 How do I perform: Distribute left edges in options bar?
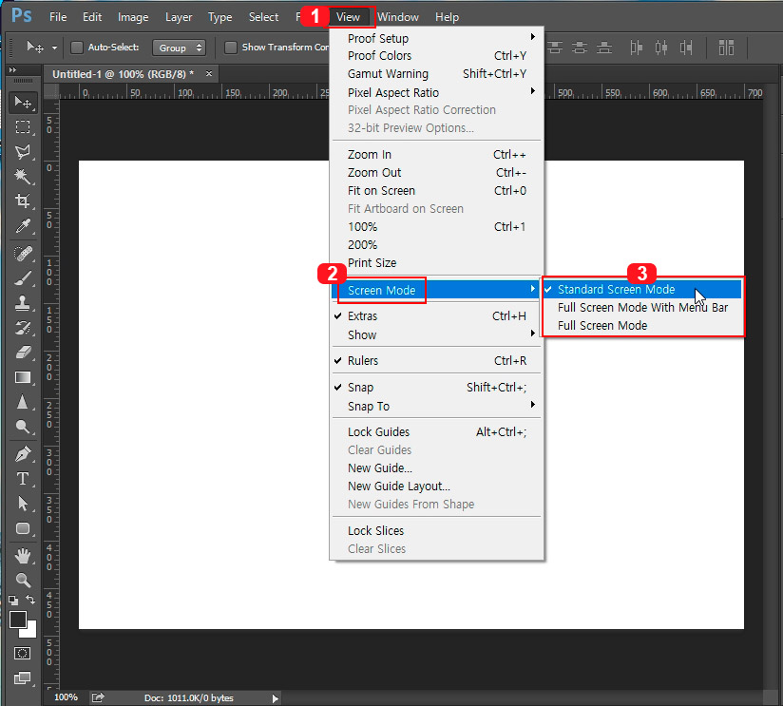(637, 48)
